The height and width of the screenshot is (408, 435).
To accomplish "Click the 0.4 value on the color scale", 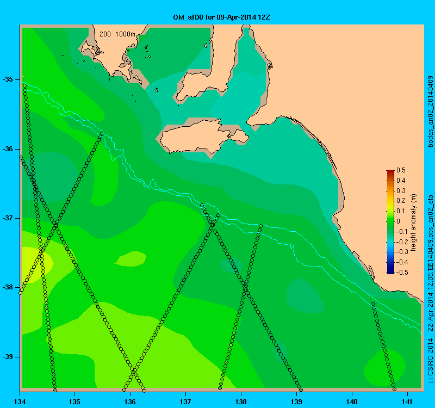I will point(401,181).
